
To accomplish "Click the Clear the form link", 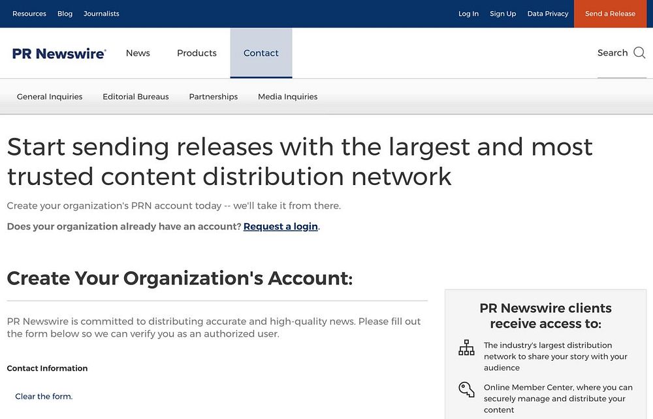I will tap(44, 397).
